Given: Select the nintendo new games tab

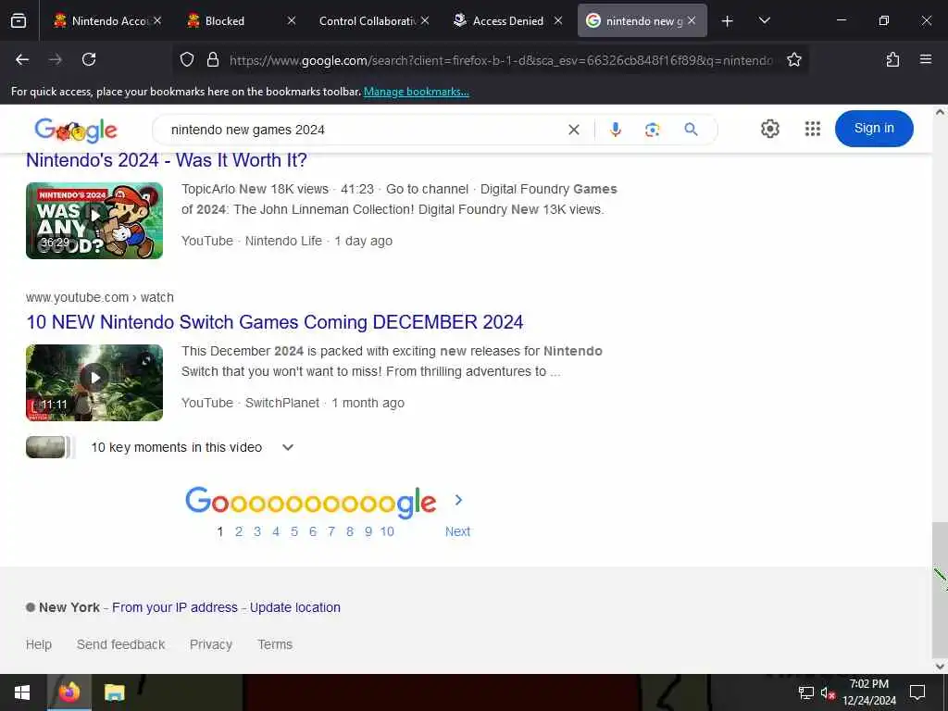Looking at the screenshot, I should coord(641,21).
